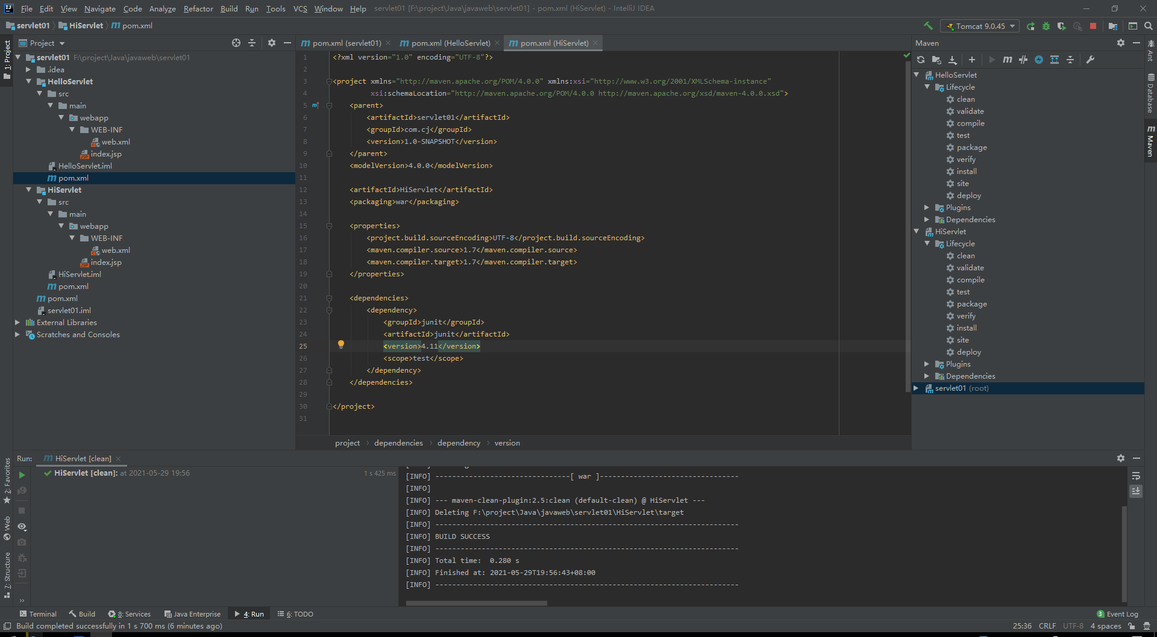Image resolution: width=1157 pixels, height=637 pixels.
Task: Open the Event Log from the status bar
Action: click(1118, 614)
